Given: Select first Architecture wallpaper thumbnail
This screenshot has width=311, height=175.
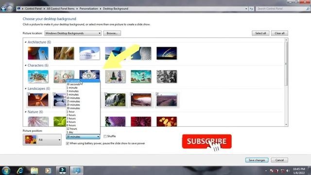Looking at the screenshot, I should tap(38, 53).
